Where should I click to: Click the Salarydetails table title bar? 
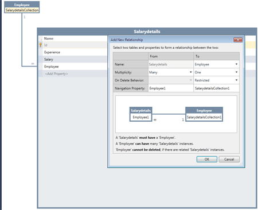tap(147, 32)
